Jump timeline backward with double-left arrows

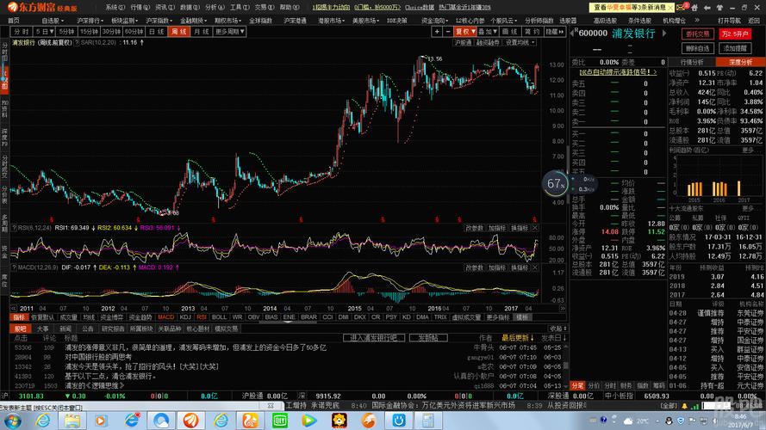[13, 309]
